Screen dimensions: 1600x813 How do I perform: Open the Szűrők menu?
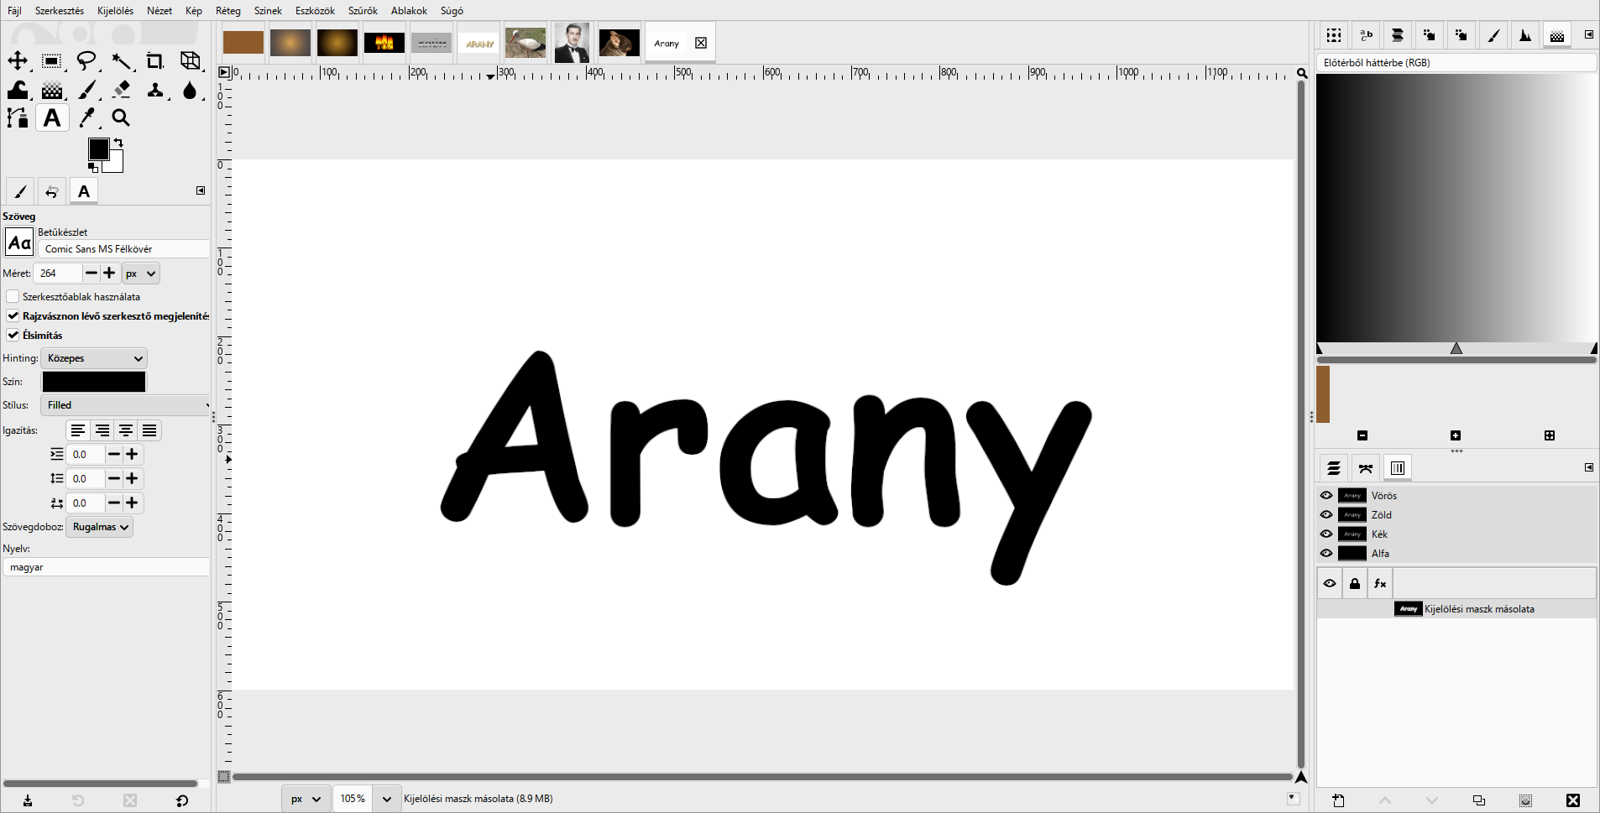pos(363,11)
